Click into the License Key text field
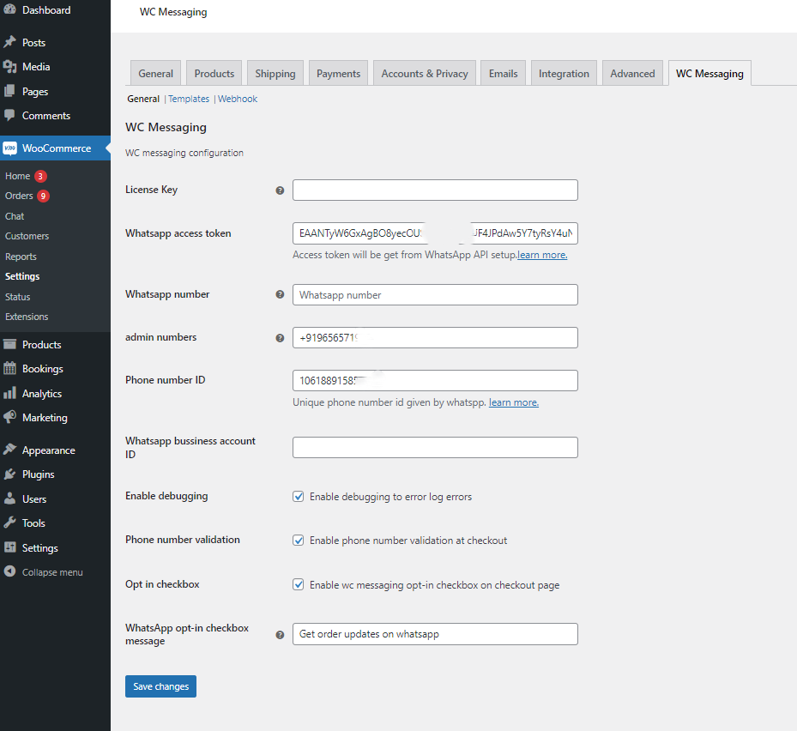The image size is (797, 731). click(435, 190)
